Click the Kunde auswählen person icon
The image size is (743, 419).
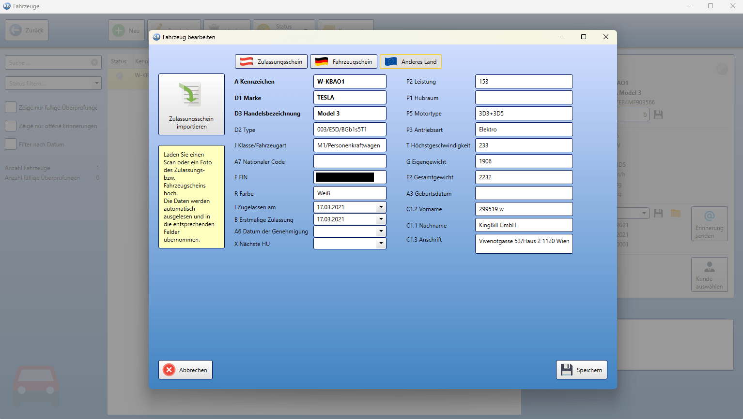point(710,267)
